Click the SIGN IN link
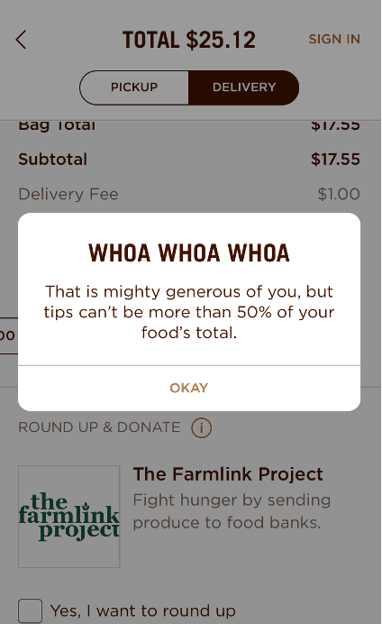Viewport: 382px width, 624px height. tap(334, 39)
